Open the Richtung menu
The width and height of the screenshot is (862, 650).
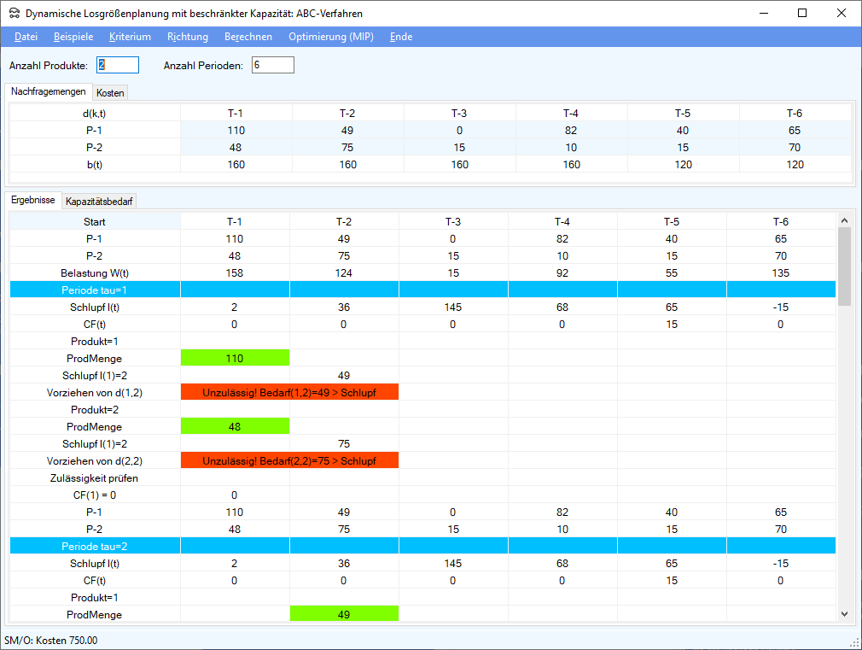coord(188,37)
